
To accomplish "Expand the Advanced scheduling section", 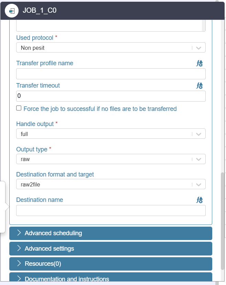I will [x=111, y=233].
